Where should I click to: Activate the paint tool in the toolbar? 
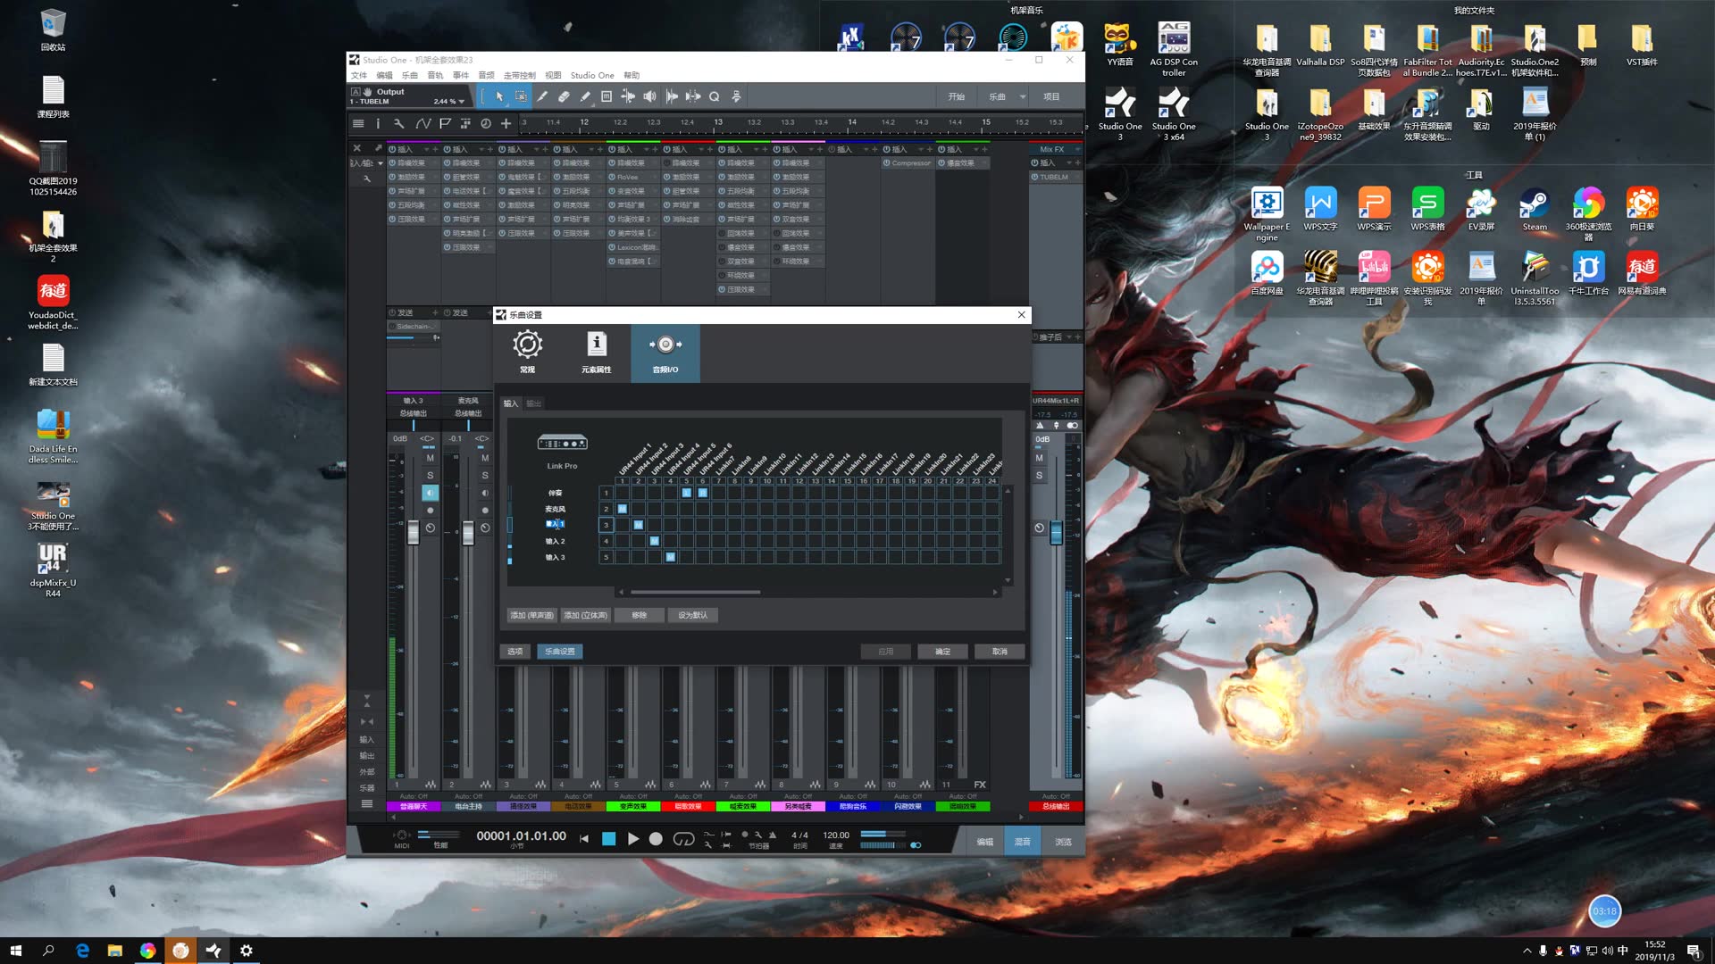[585, 96]
